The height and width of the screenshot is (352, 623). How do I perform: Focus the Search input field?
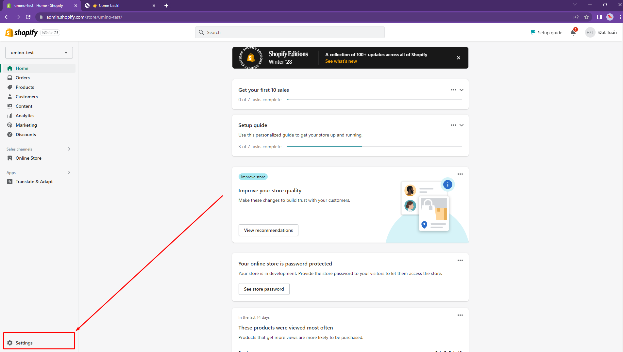(290, 32)
